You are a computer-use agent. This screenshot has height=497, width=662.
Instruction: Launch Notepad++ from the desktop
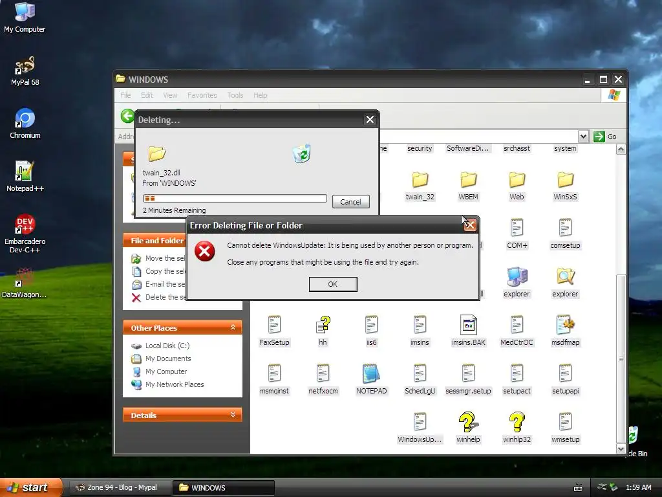point(25,176)
